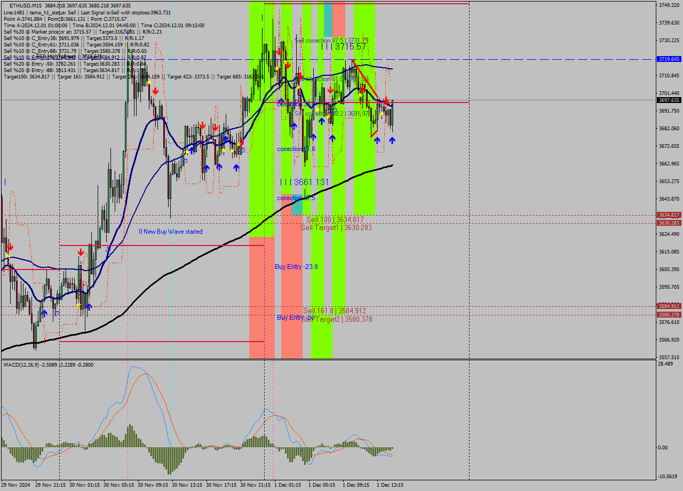This screenshot has width=683, height=491.
Task: Click the '29 Nov 2024' time label
Action: point(16,485)
